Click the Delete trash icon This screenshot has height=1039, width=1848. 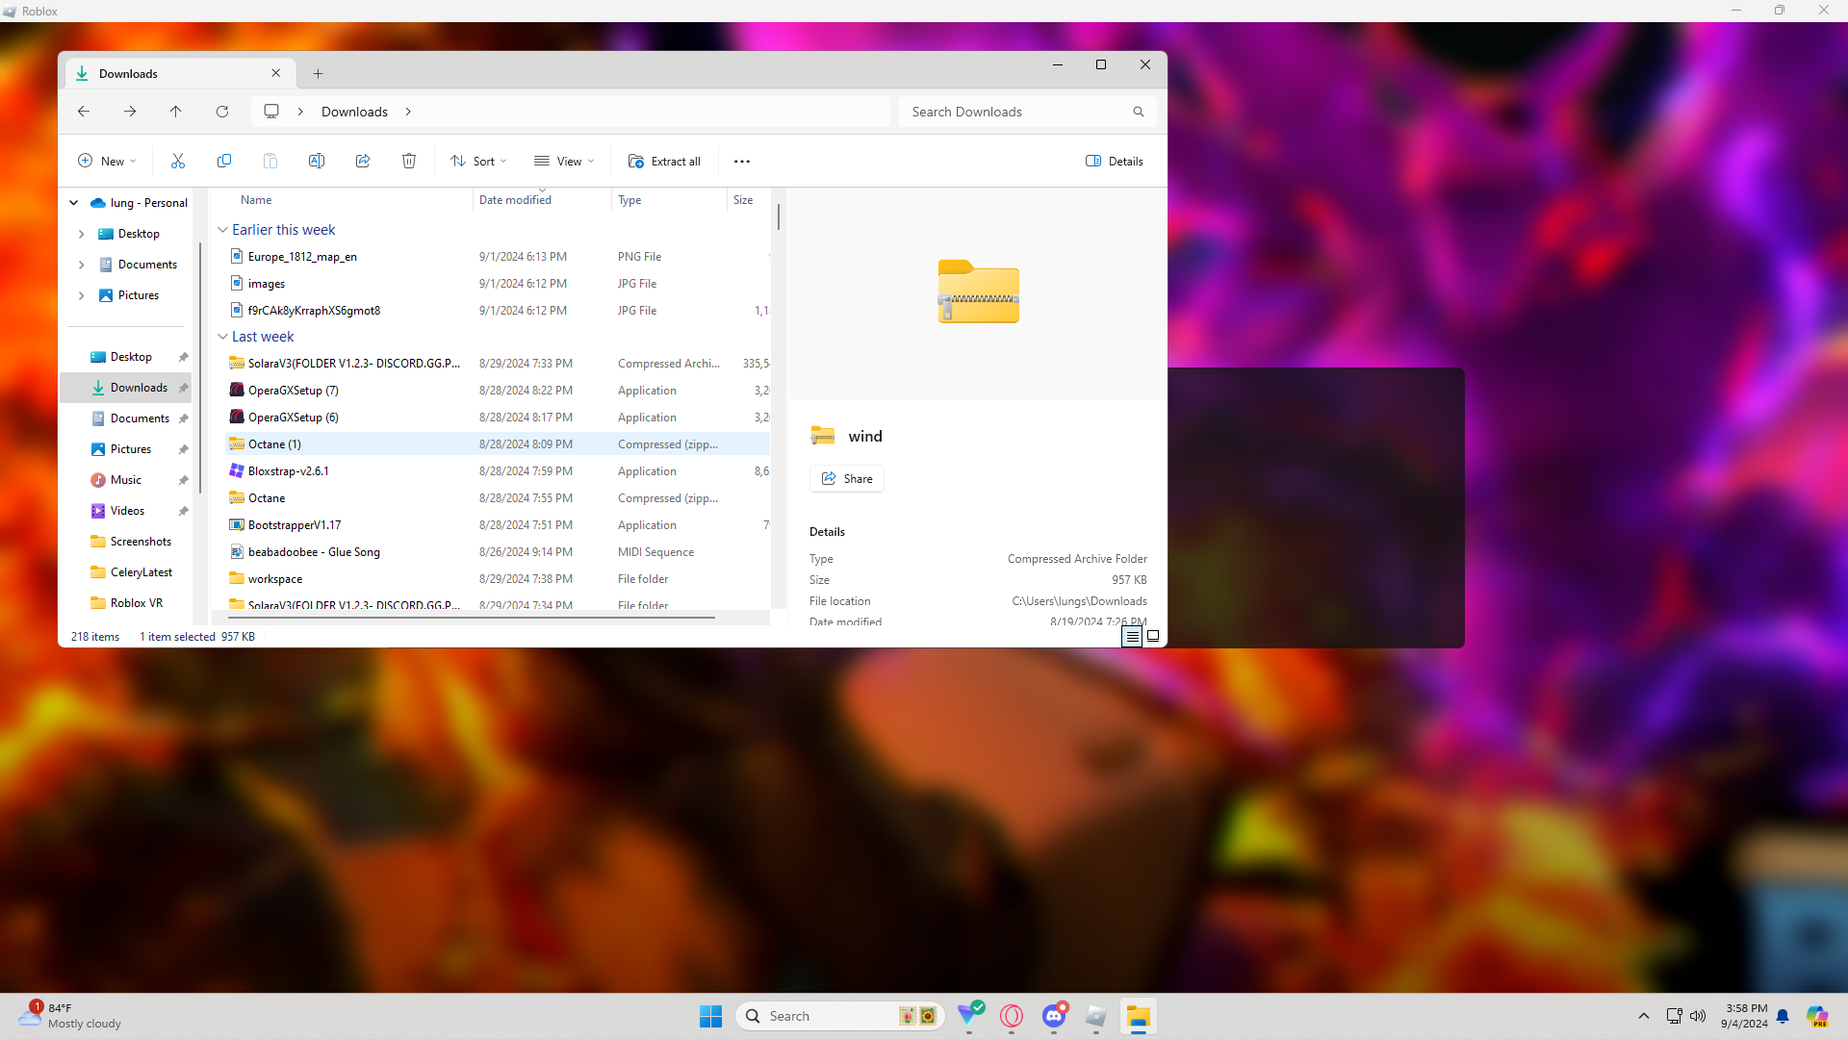pyautogui.click(x=409, y=161)
